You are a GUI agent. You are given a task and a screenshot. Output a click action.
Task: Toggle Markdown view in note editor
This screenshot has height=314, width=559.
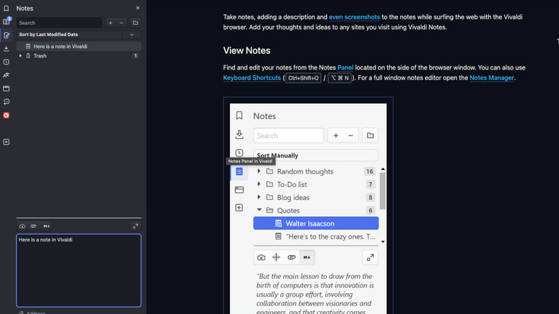pyautogui.click(x=46, y=226)
